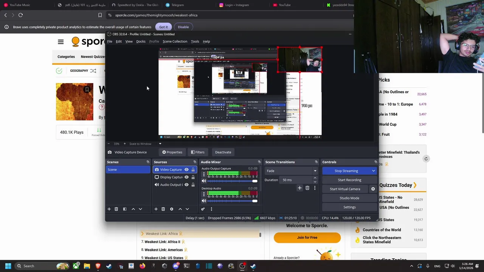Increase transition duration with up arrow

315,178
